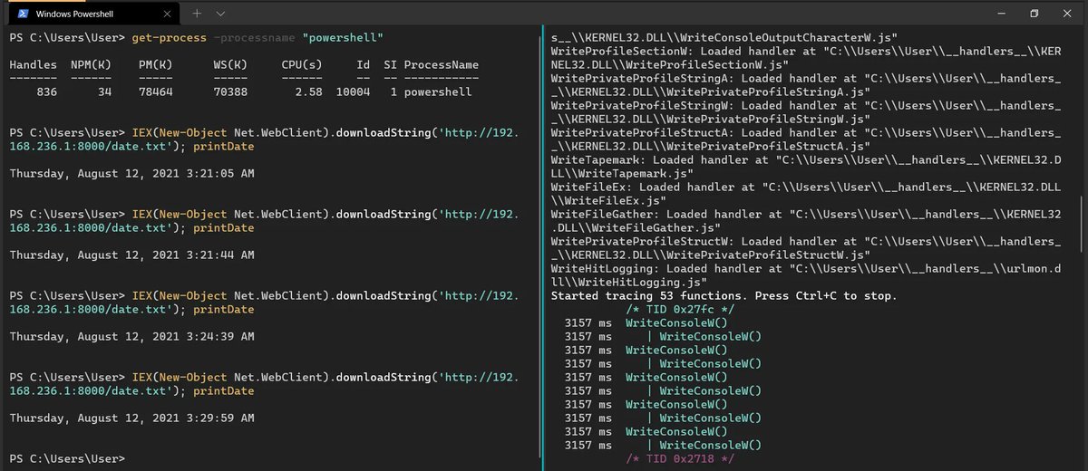
Task: Click date output 3:29:59 AM line
Action: 131,418
